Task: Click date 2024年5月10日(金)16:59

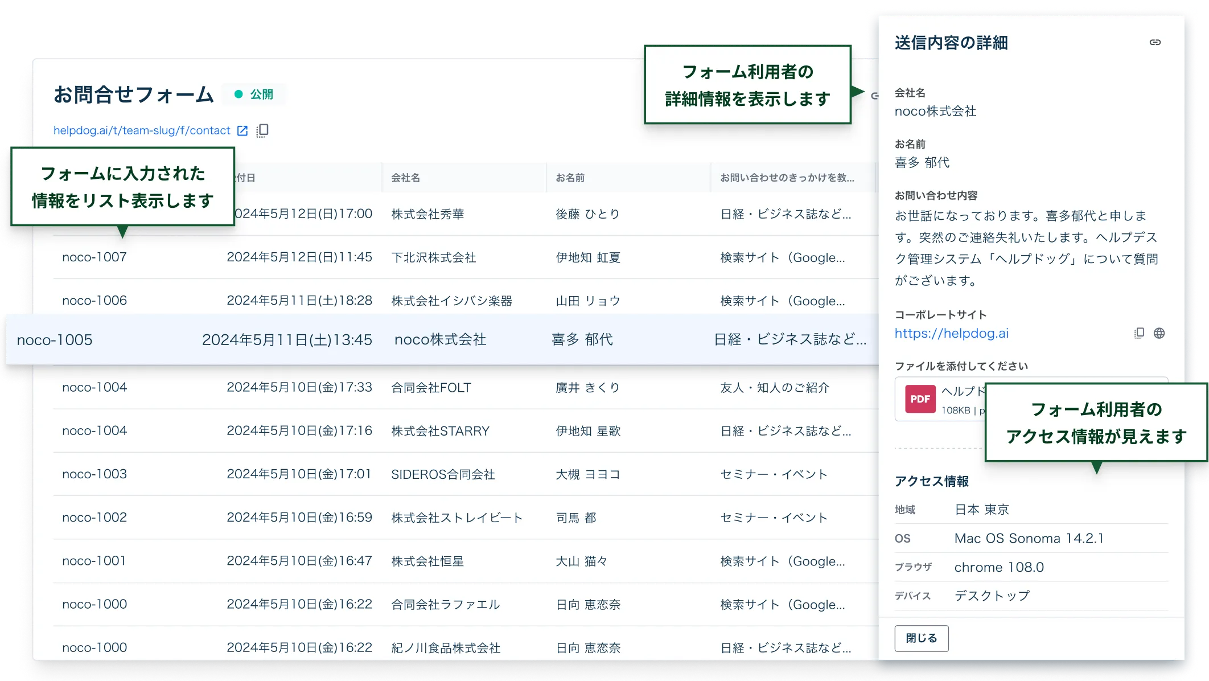Action: coord(299,518)
